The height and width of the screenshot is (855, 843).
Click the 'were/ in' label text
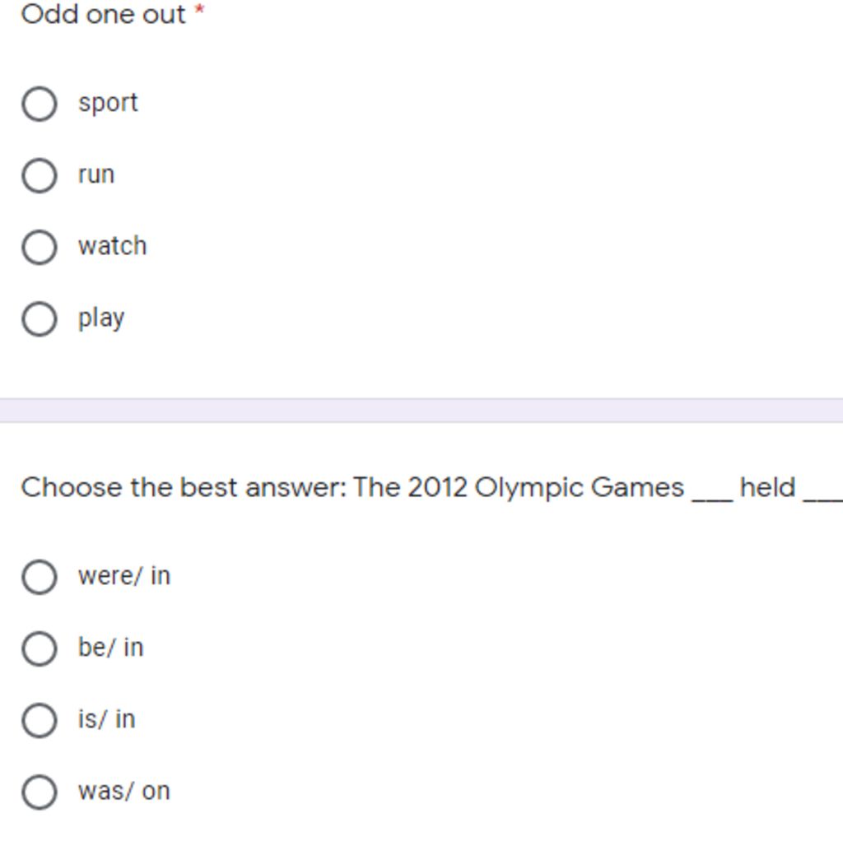pos(124,576)
